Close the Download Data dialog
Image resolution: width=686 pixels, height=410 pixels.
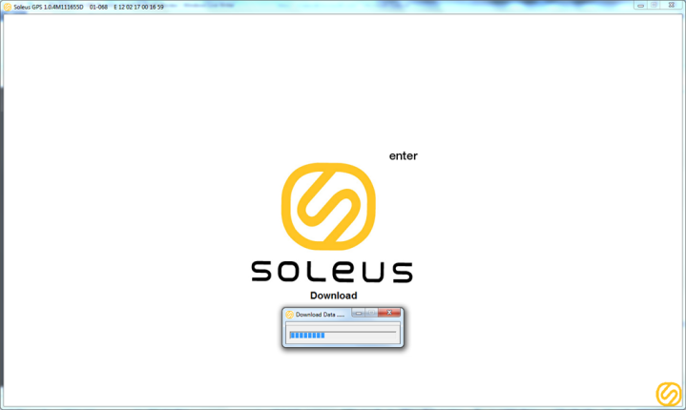[x=389, y=313]
